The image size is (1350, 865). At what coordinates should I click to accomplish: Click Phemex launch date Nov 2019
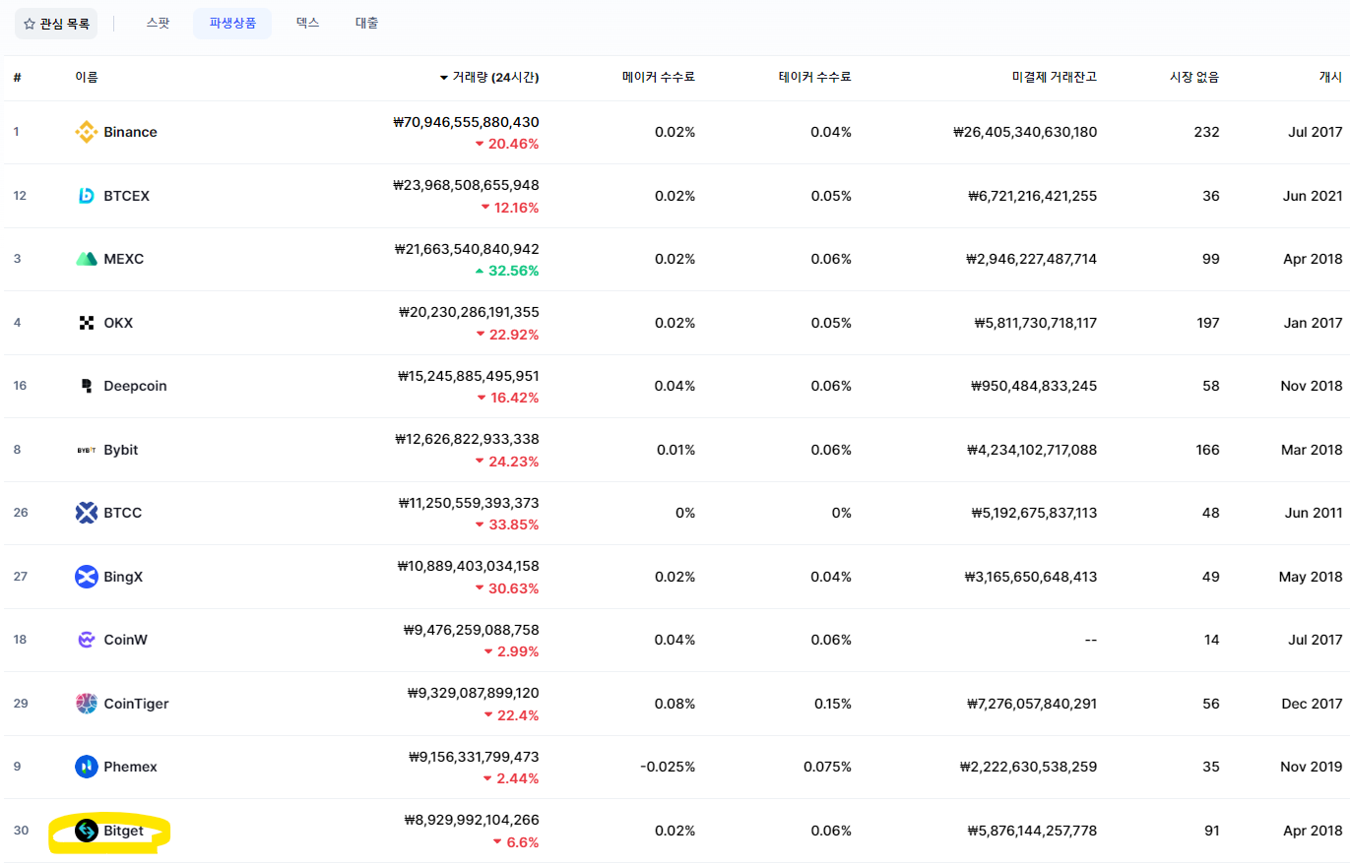click(1314, 767)
